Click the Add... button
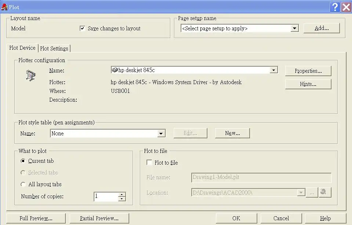352x225 pixels. (322, 28)
